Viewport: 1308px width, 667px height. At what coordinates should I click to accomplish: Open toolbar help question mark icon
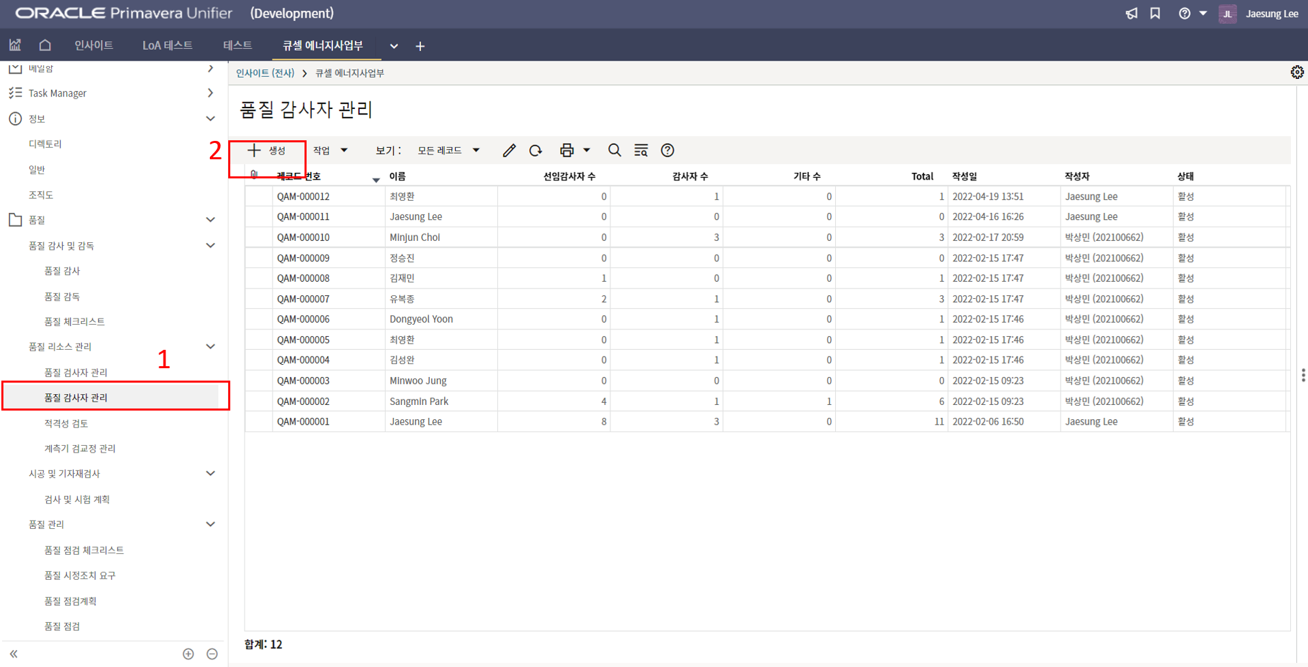pyautogui.click(x=668, y=150)
